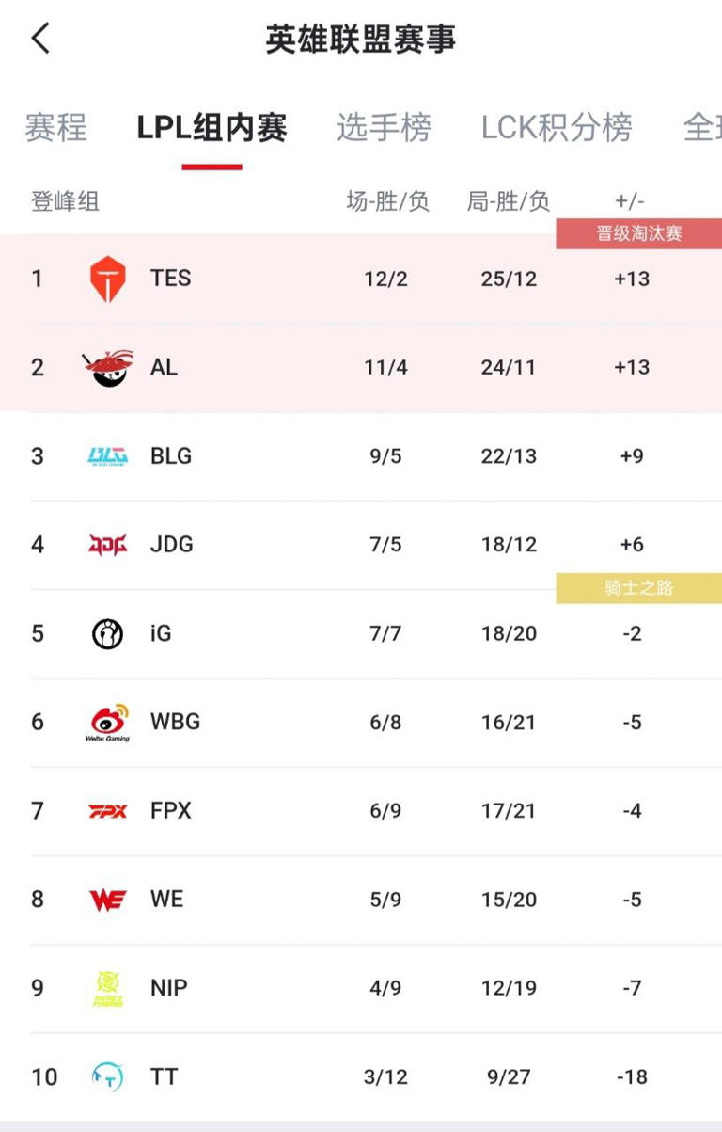Open the TES team name
The width and height of the screenshot is (722, 1132).
[170, 279]
